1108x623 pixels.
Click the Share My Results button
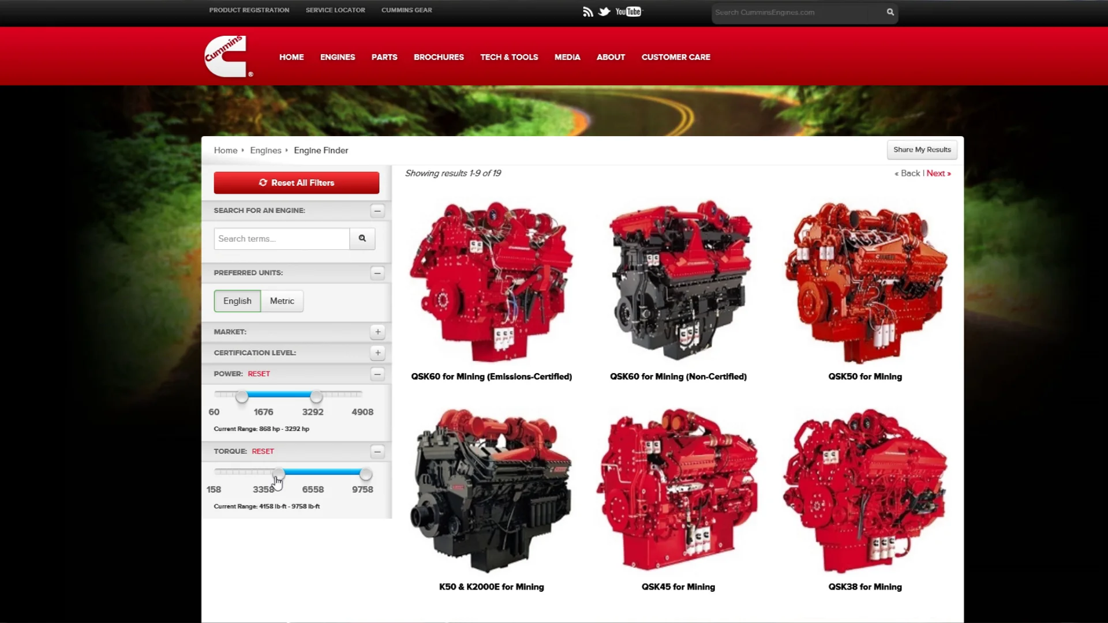[922, 149]
